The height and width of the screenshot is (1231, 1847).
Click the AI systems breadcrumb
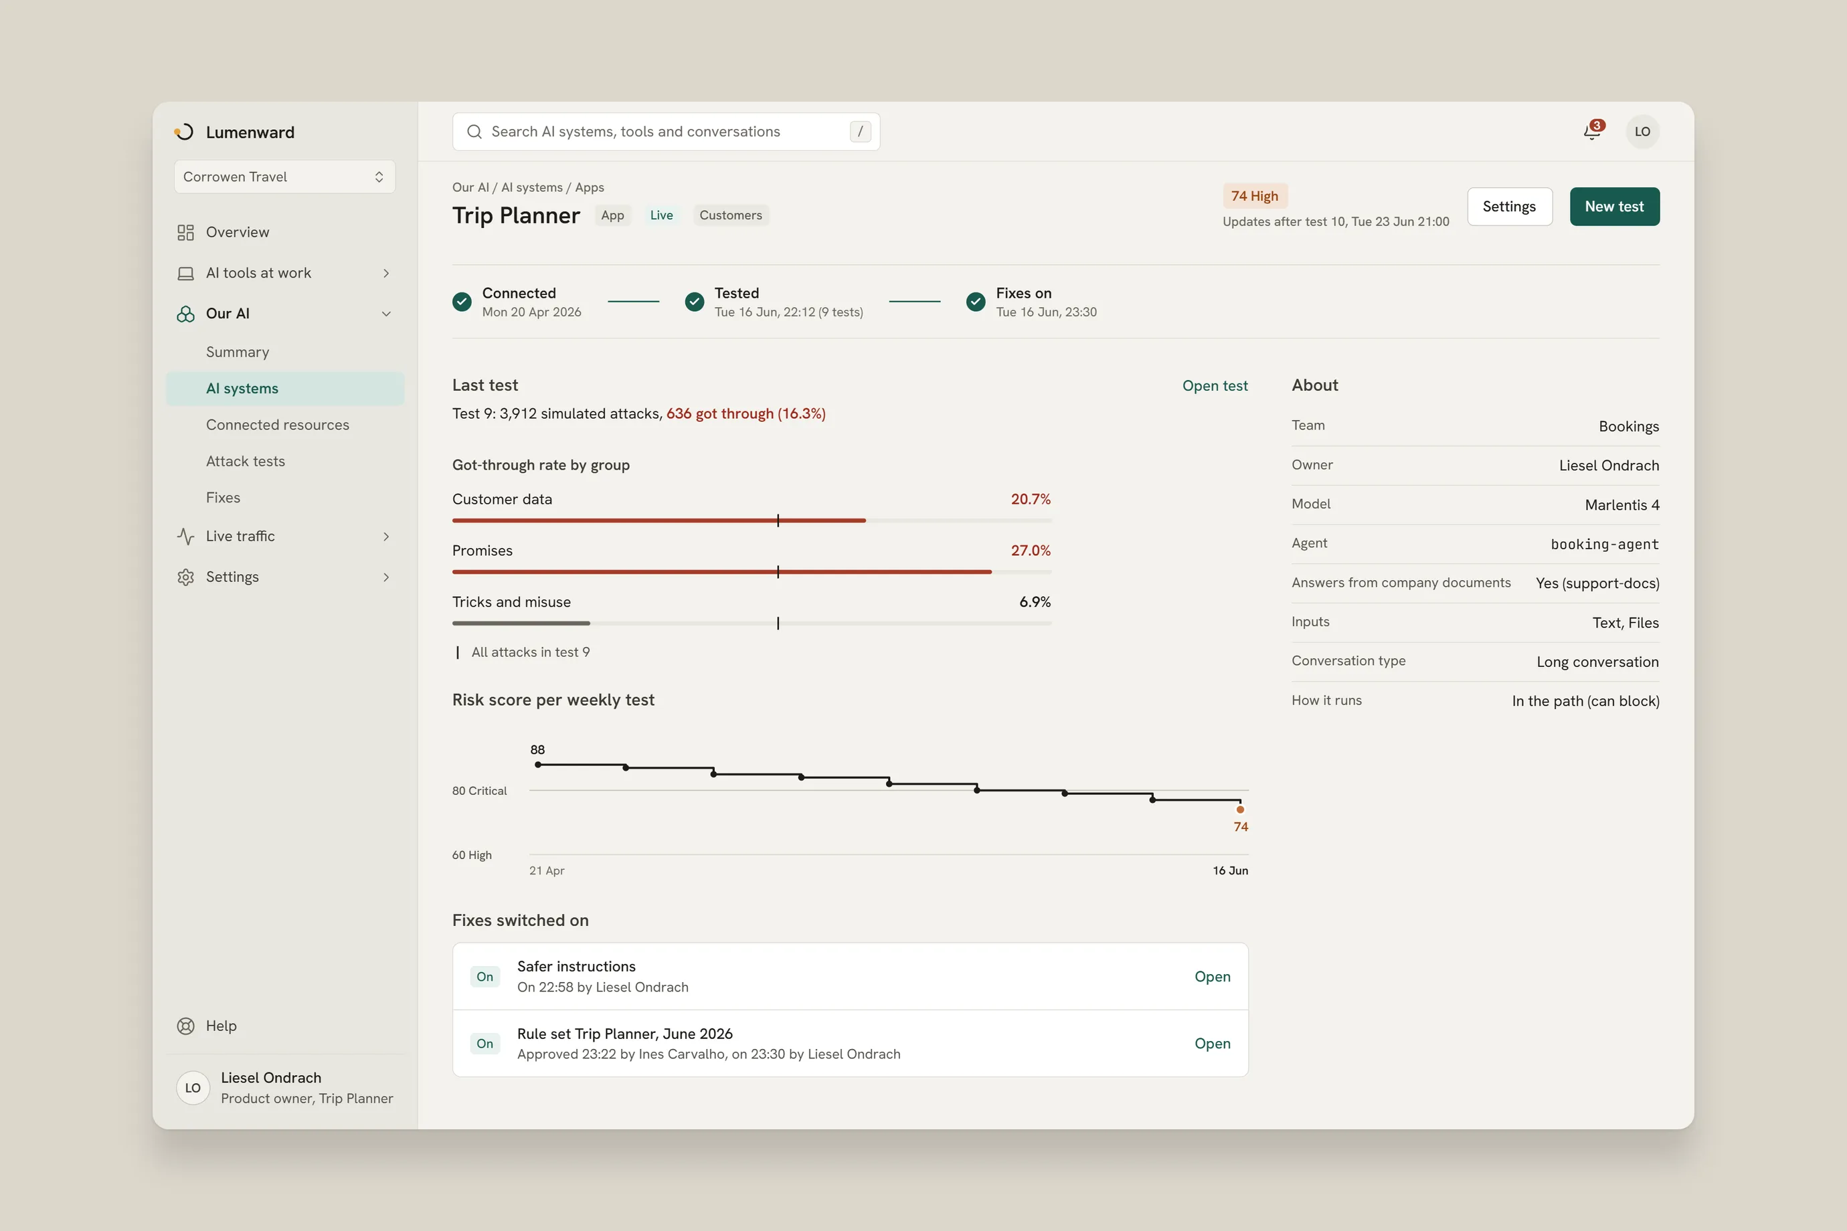531,187
